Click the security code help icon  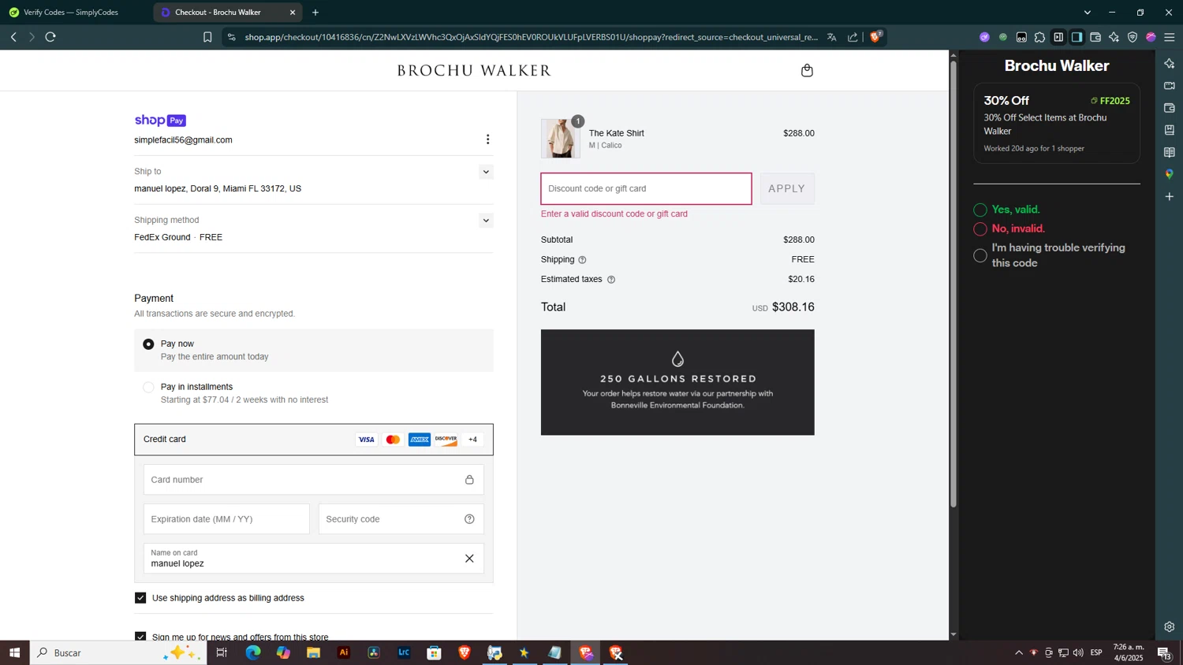pos(469,519)
